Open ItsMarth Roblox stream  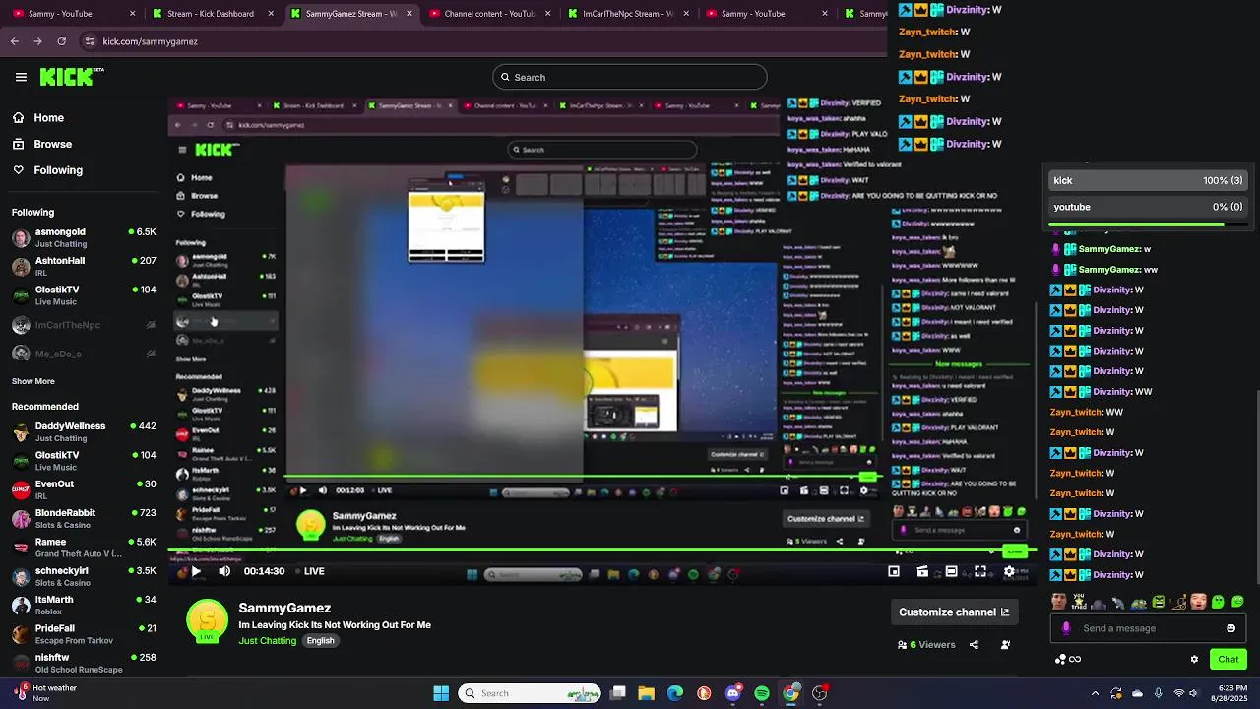(x=83, y=605)
